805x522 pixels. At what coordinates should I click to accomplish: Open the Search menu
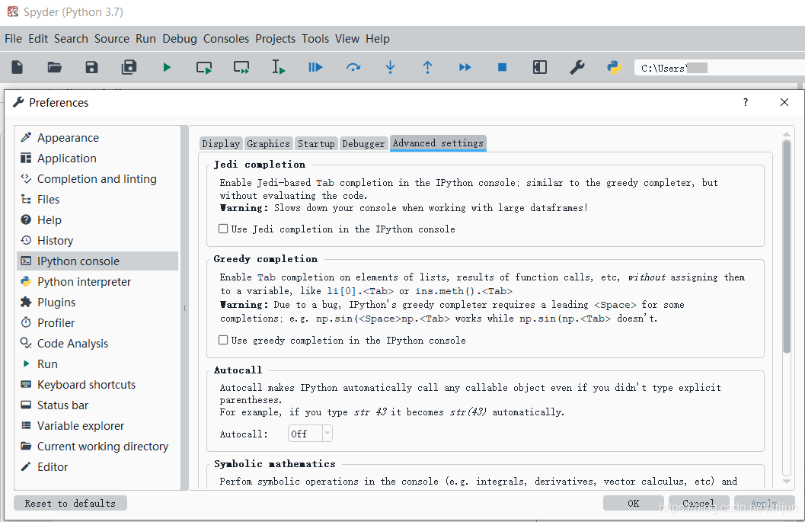[71, 39]
